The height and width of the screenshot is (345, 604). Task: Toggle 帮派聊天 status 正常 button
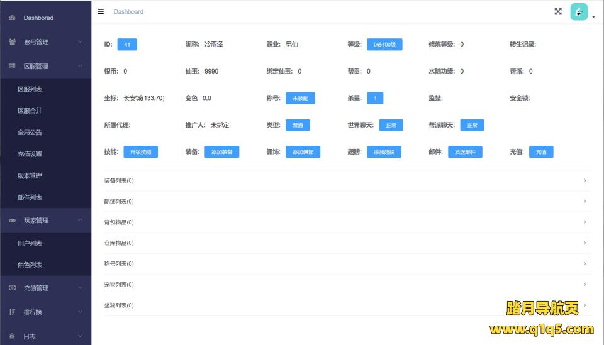[472, 125]
